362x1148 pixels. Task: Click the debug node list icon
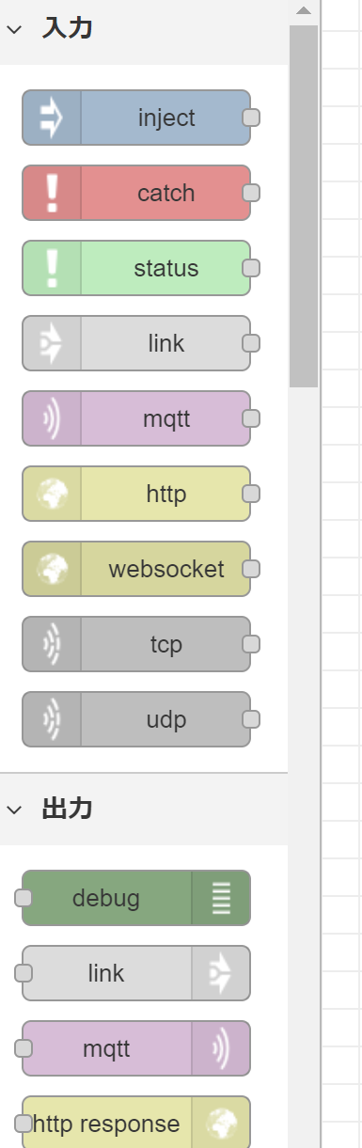(x=221, y=898)
